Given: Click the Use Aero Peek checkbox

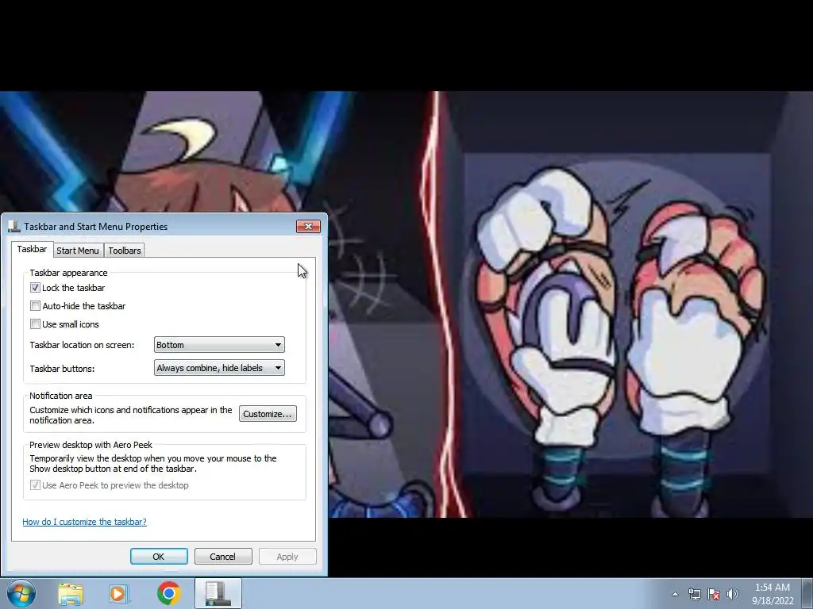Looking at the screenshot, I should click(35, 485).
